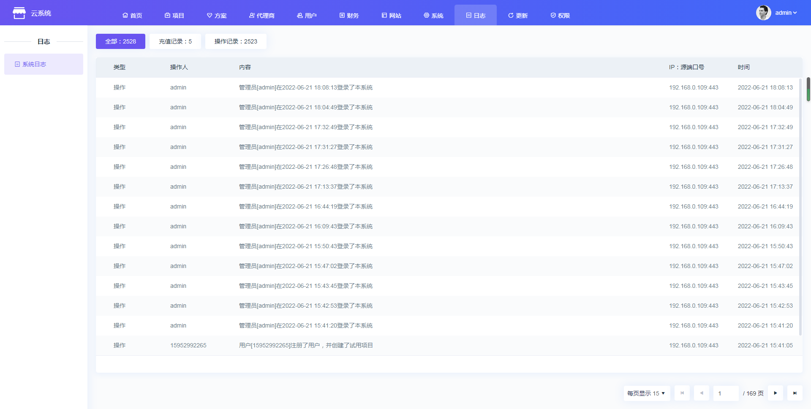Click the 系统日志 sidebar list icon

[17, 64]
